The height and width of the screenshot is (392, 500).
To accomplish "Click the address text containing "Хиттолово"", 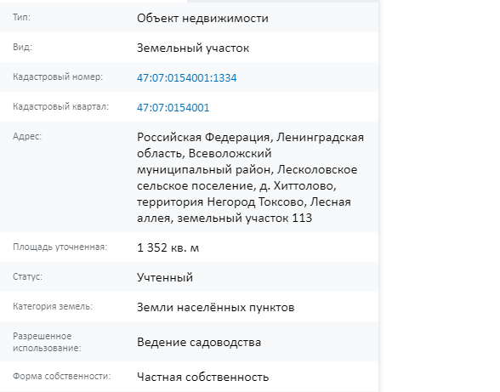I will tap(250, 178).
